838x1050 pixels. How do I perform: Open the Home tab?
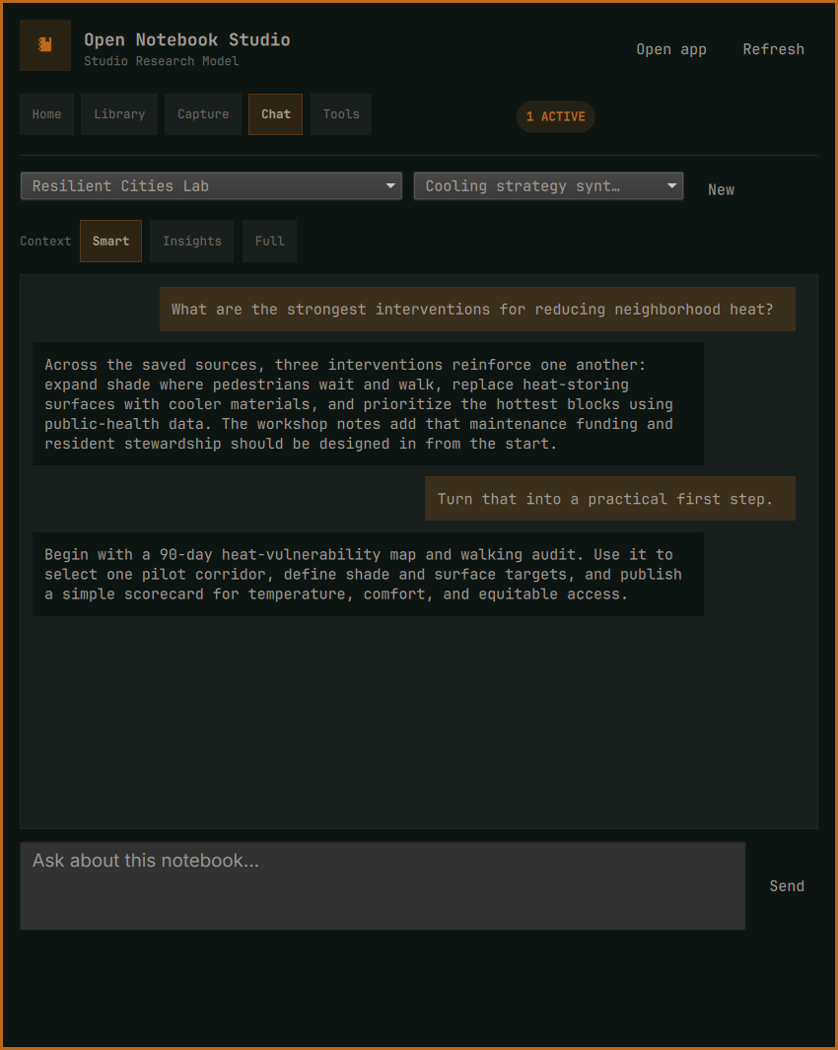pyautogui.click(x=47, y=114)
